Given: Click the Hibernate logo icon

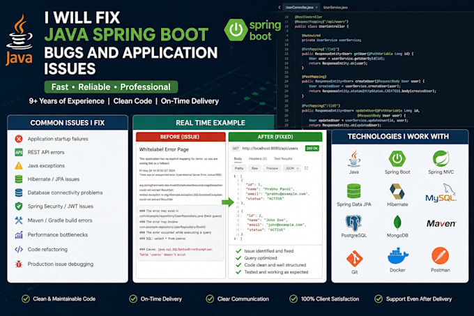Looking at the screenshot, I should [x=397, y=191].
